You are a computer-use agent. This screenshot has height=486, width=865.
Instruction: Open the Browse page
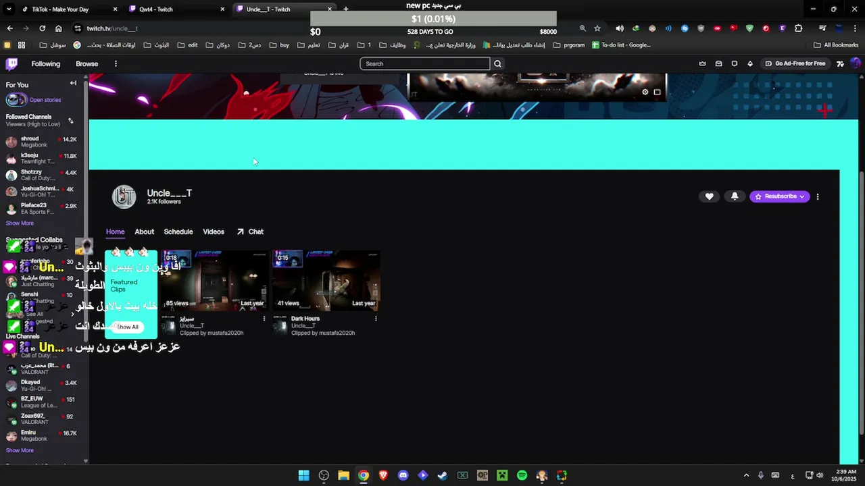point(86,63)
